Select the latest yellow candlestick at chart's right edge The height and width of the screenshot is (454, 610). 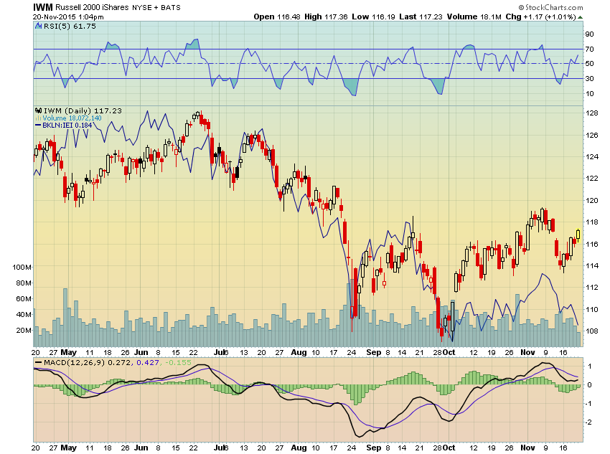coord(578,233)
